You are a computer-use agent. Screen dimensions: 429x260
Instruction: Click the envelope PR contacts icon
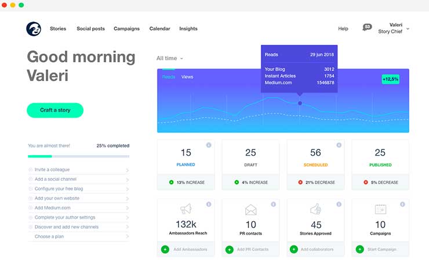(x=250, y=210)
